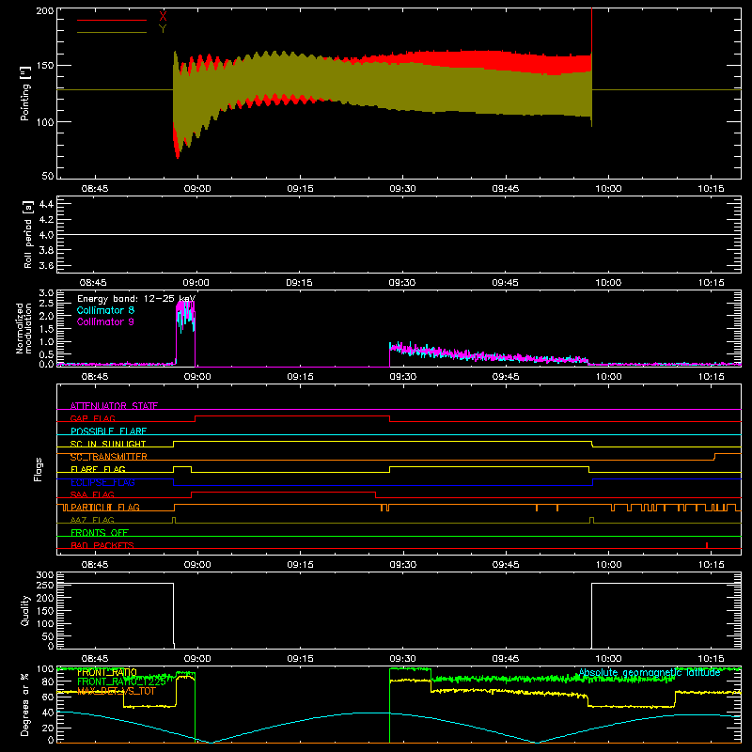Click the BAD_PACKETS flag label
The height and width of the screenshot is (752, 752).
tap(102, 545)
